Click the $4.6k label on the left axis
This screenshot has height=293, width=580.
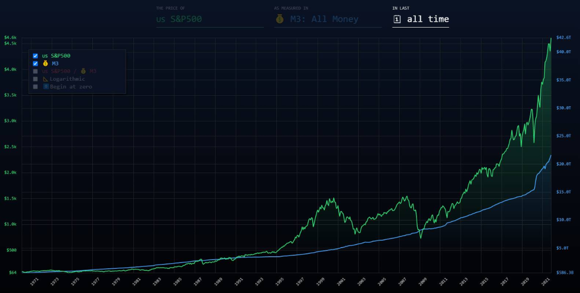[10, 37]
